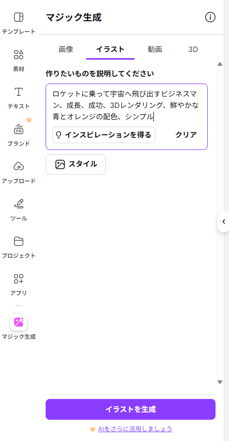Select the イラスト tab

tap(110, 49)
